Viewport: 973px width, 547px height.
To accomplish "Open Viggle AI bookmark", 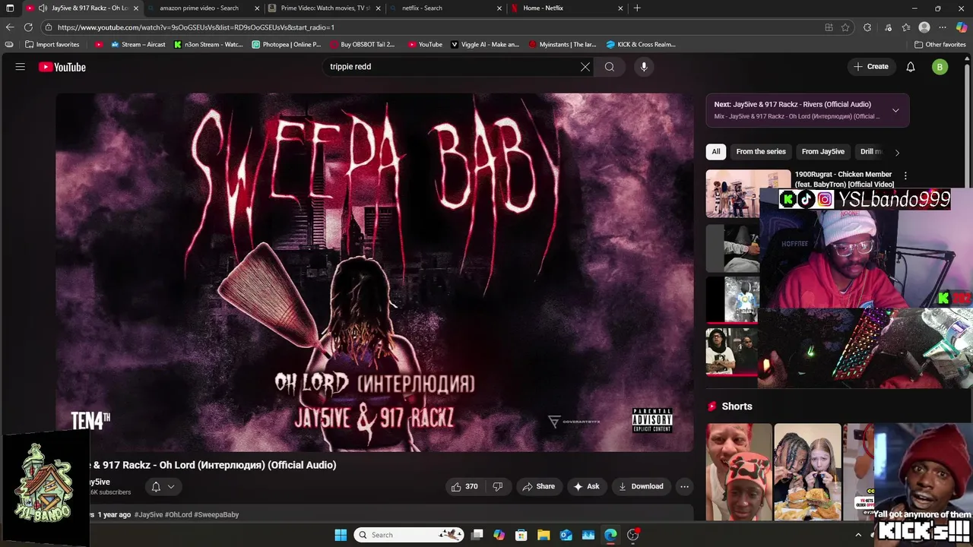I will pyautogui.click(x=486, y=45).
